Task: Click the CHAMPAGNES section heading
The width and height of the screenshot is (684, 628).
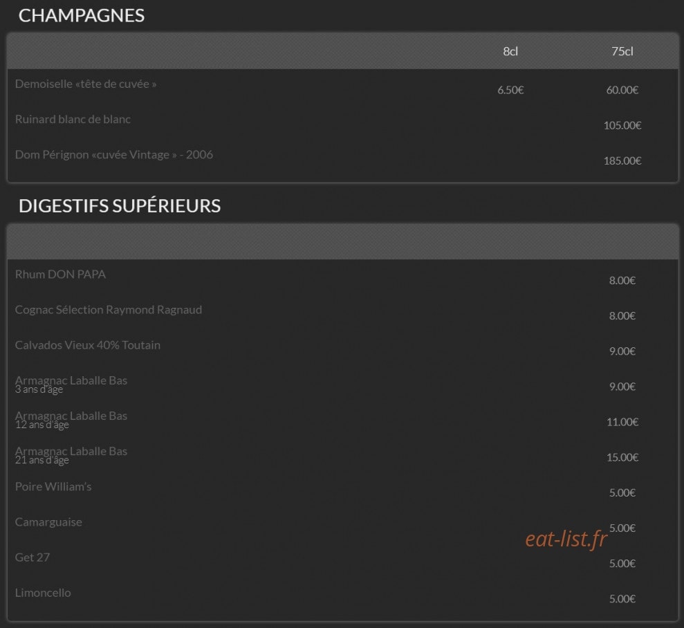Action: [x=81, y=16]
